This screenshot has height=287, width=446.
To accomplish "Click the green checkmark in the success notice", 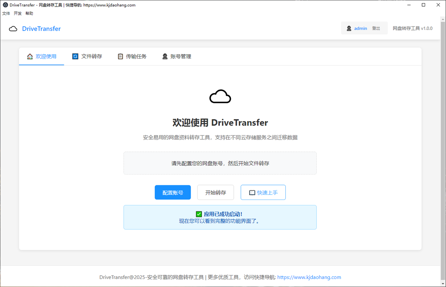I will pyautogui.click(x=199, y=214).
